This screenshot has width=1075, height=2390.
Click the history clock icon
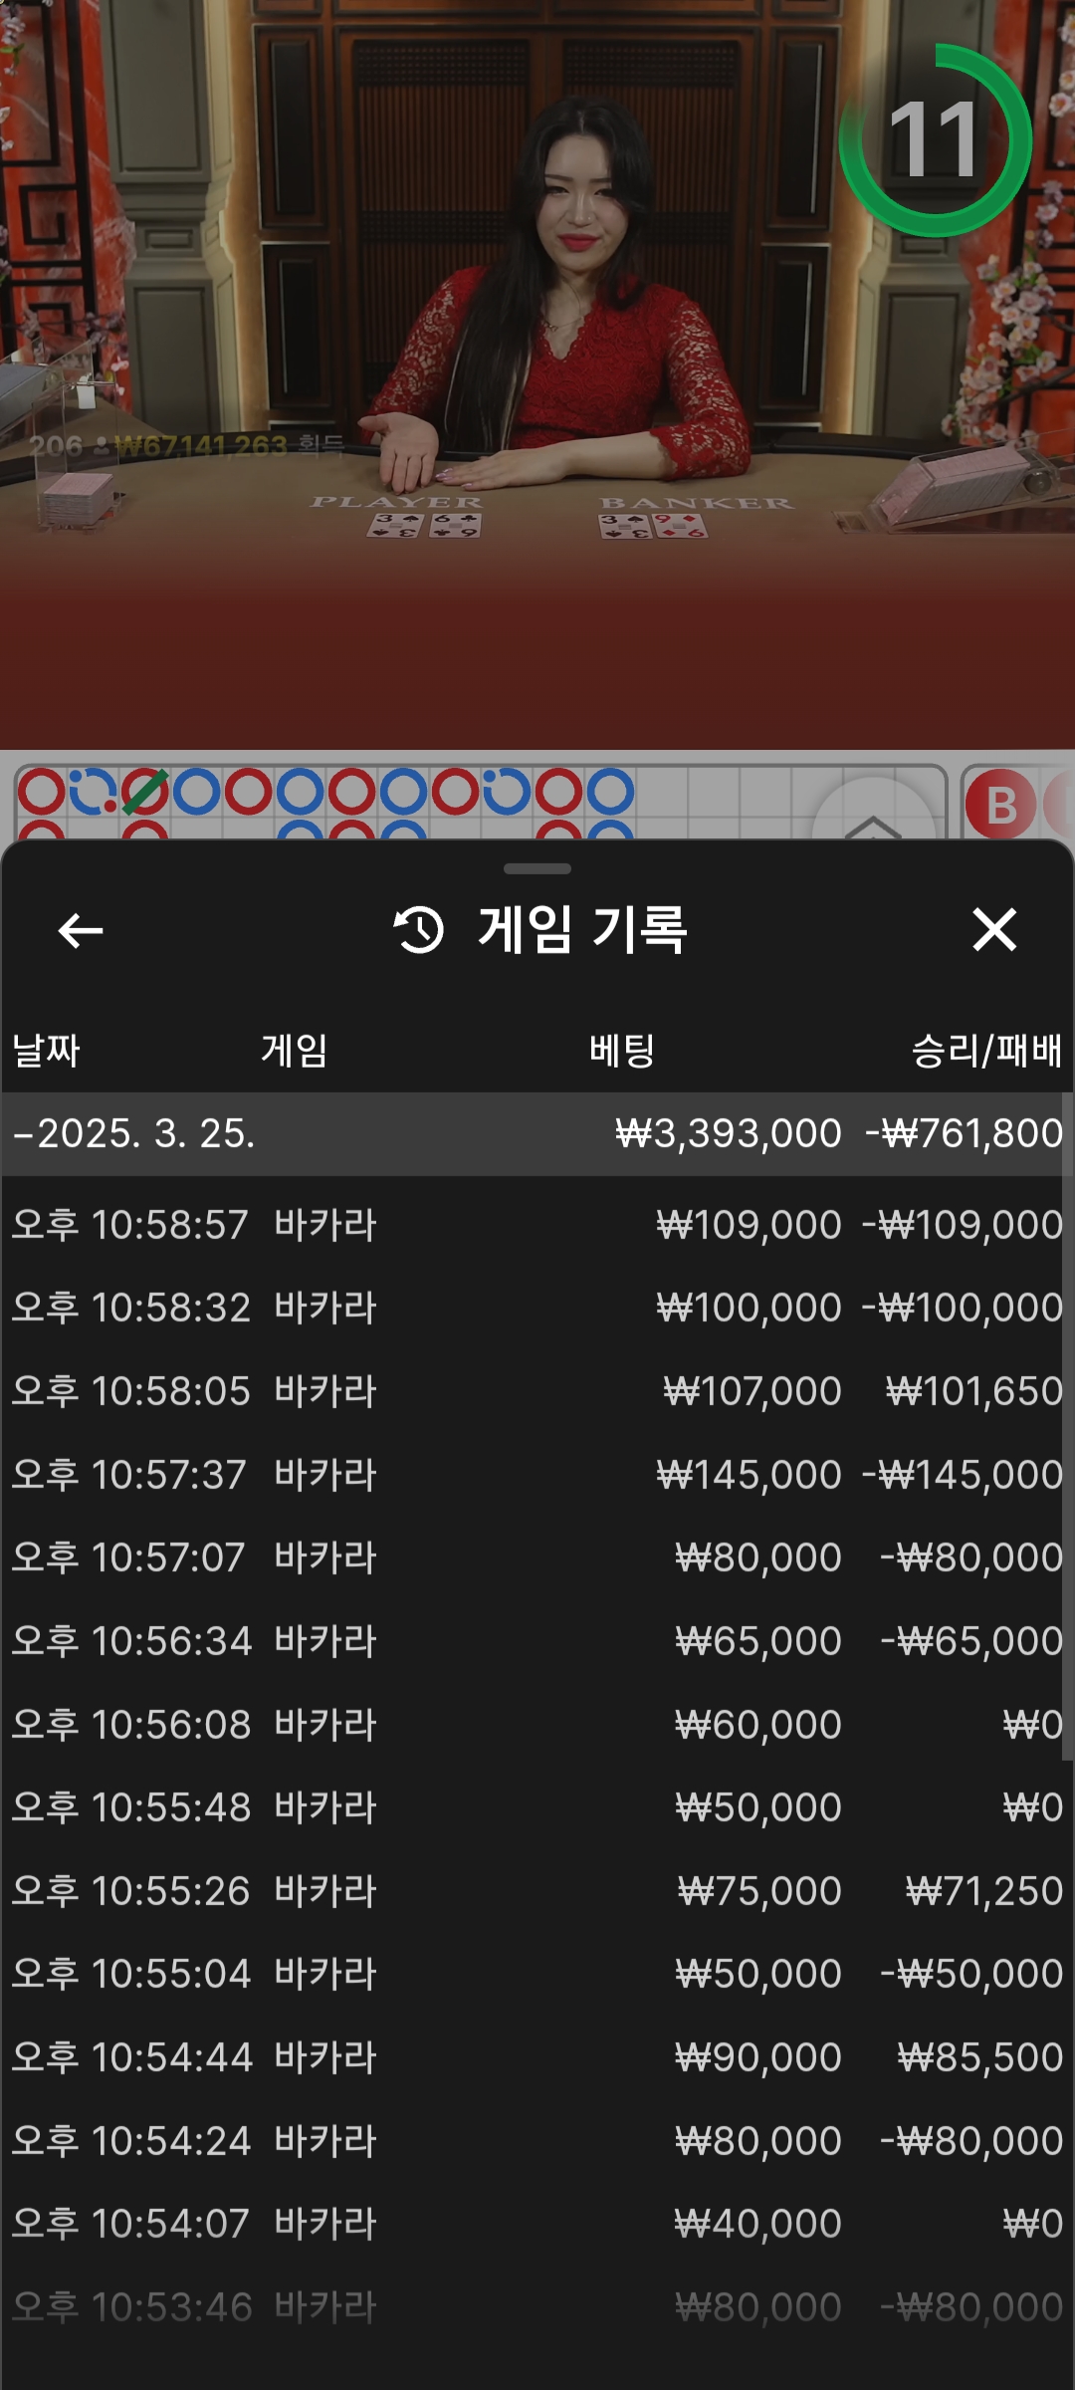419,930
